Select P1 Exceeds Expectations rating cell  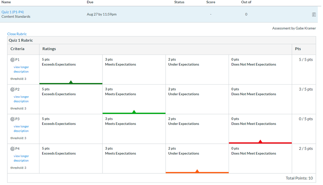click(71, 69)
